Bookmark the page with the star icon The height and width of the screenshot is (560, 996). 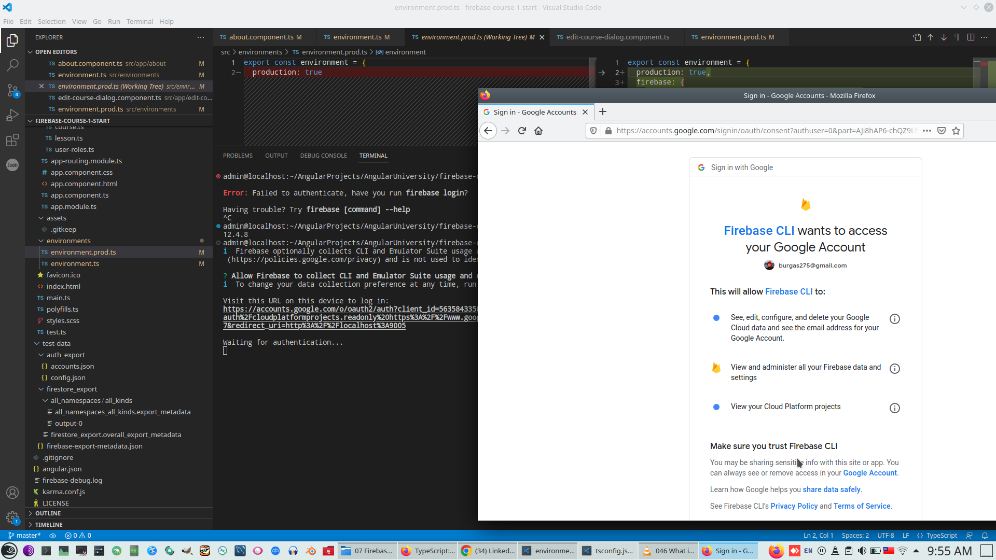tap(956, 131)
